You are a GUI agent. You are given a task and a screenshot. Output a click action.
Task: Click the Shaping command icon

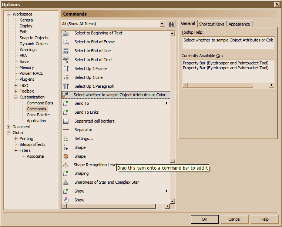pyautogui.click(x=66, y=173)
